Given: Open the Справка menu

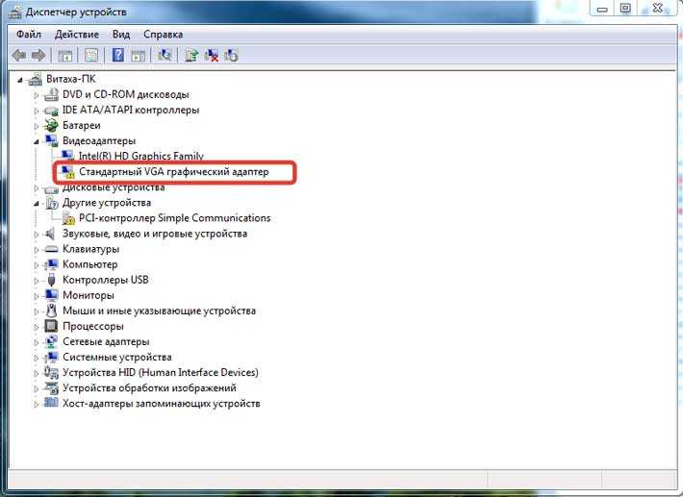Looking at the screenshot, I should pyautogui.click(x=164, y=35).
